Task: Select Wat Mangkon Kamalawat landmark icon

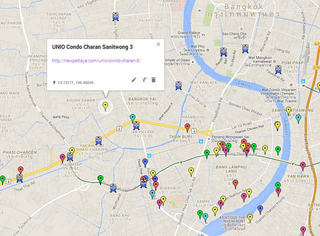Action: pyautogui.click(x=274, y=61)
